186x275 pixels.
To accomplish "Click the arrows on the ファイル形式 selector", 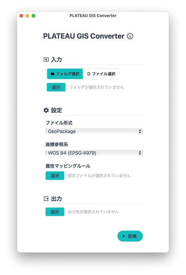I will pyautogui.click(x=140, y=131).
